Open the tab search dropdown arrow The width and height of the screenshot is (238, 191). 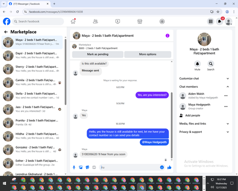click(x=4, y=4)
